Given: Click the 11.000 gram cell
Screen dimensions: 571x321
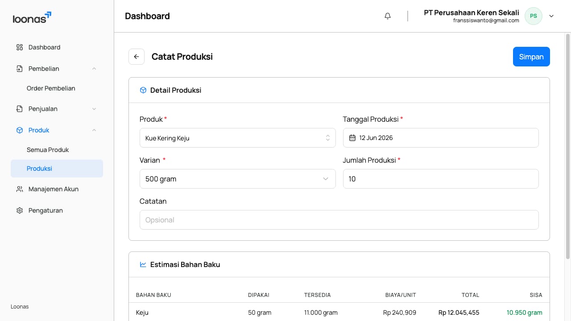Looking at the screenshot, I should [x=321, y=313].
